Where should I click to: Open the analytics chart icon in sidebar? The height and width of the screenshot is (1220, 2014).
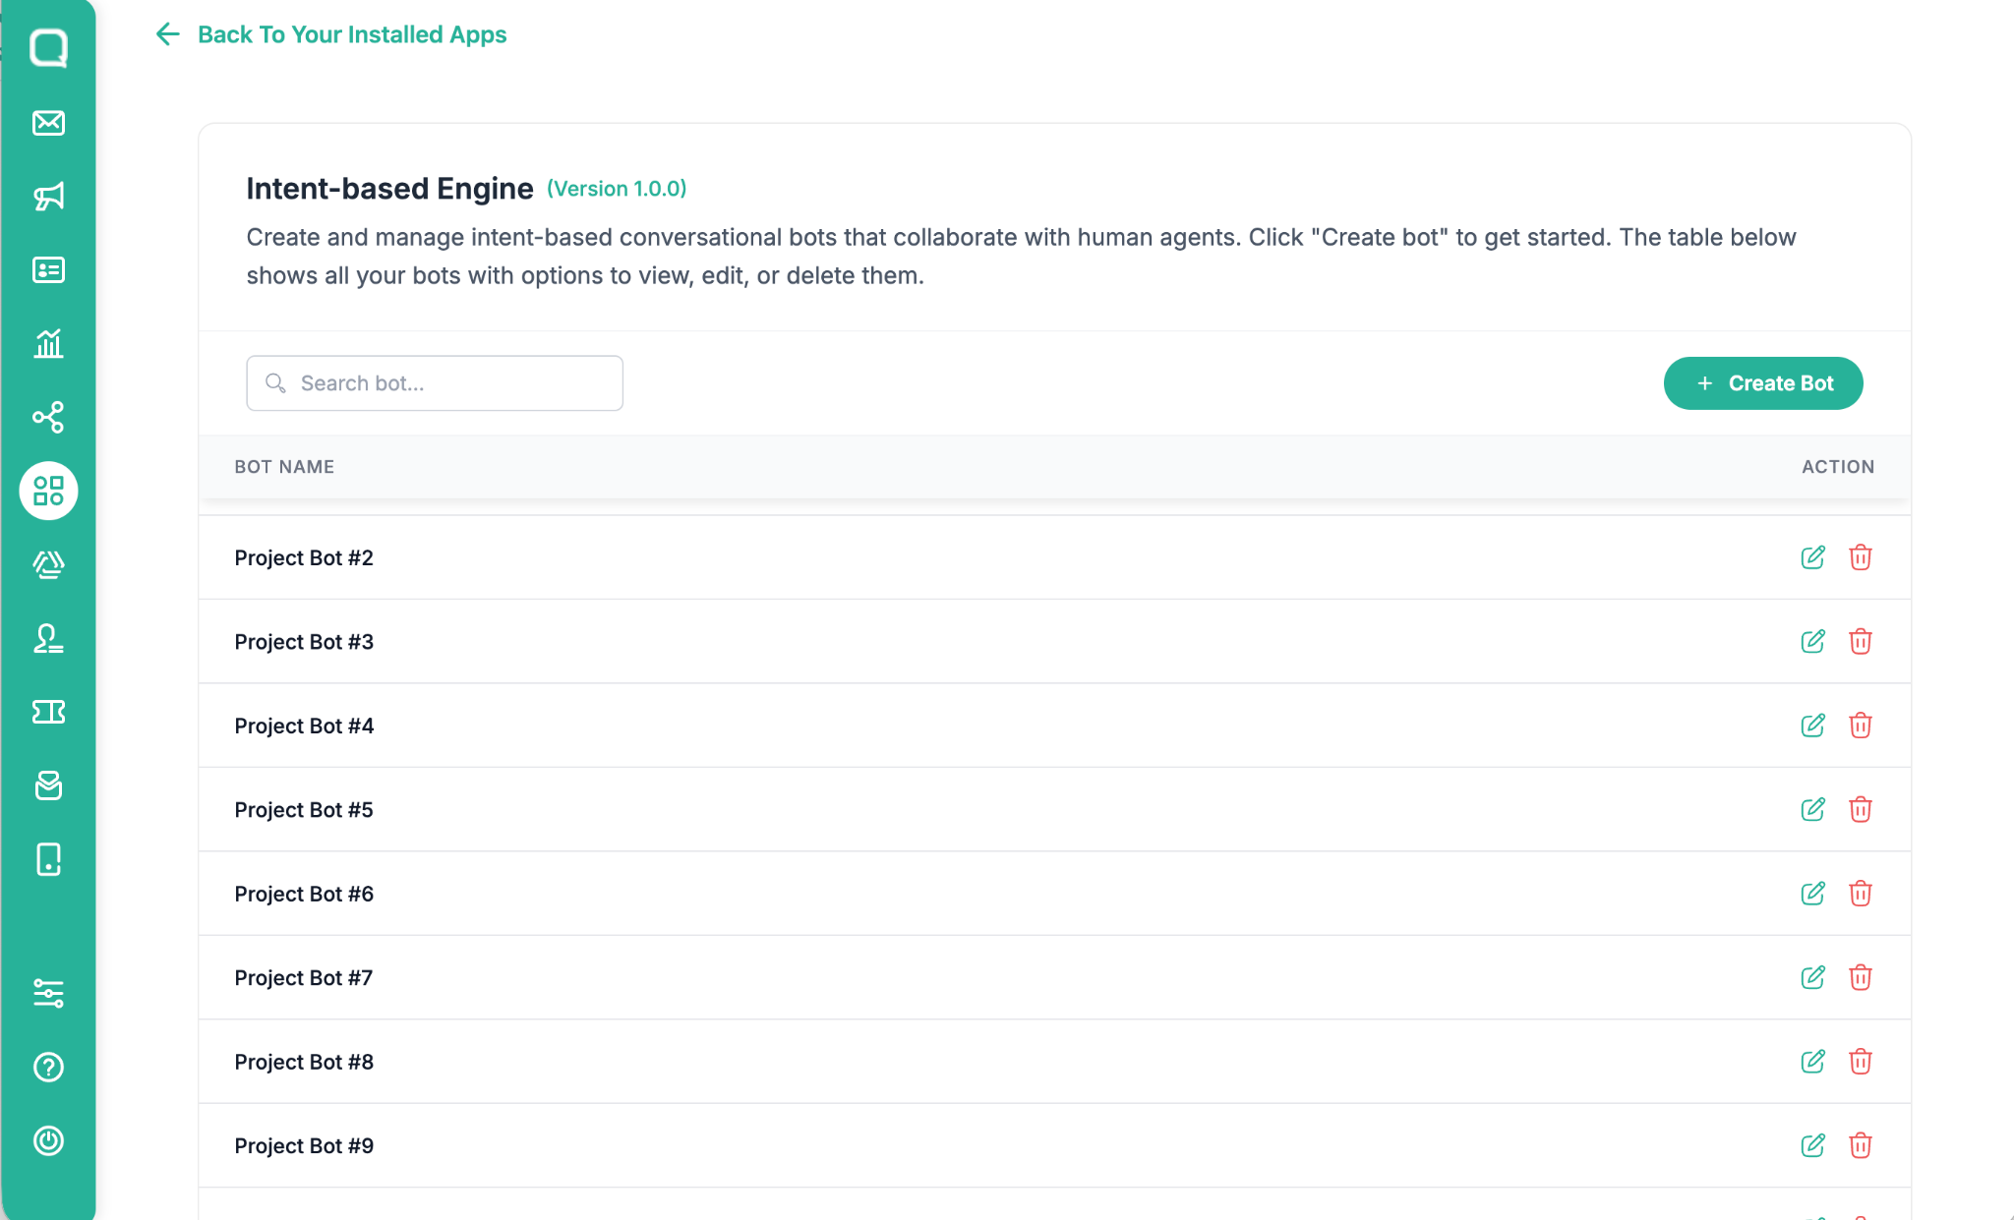tap(48, 343)
